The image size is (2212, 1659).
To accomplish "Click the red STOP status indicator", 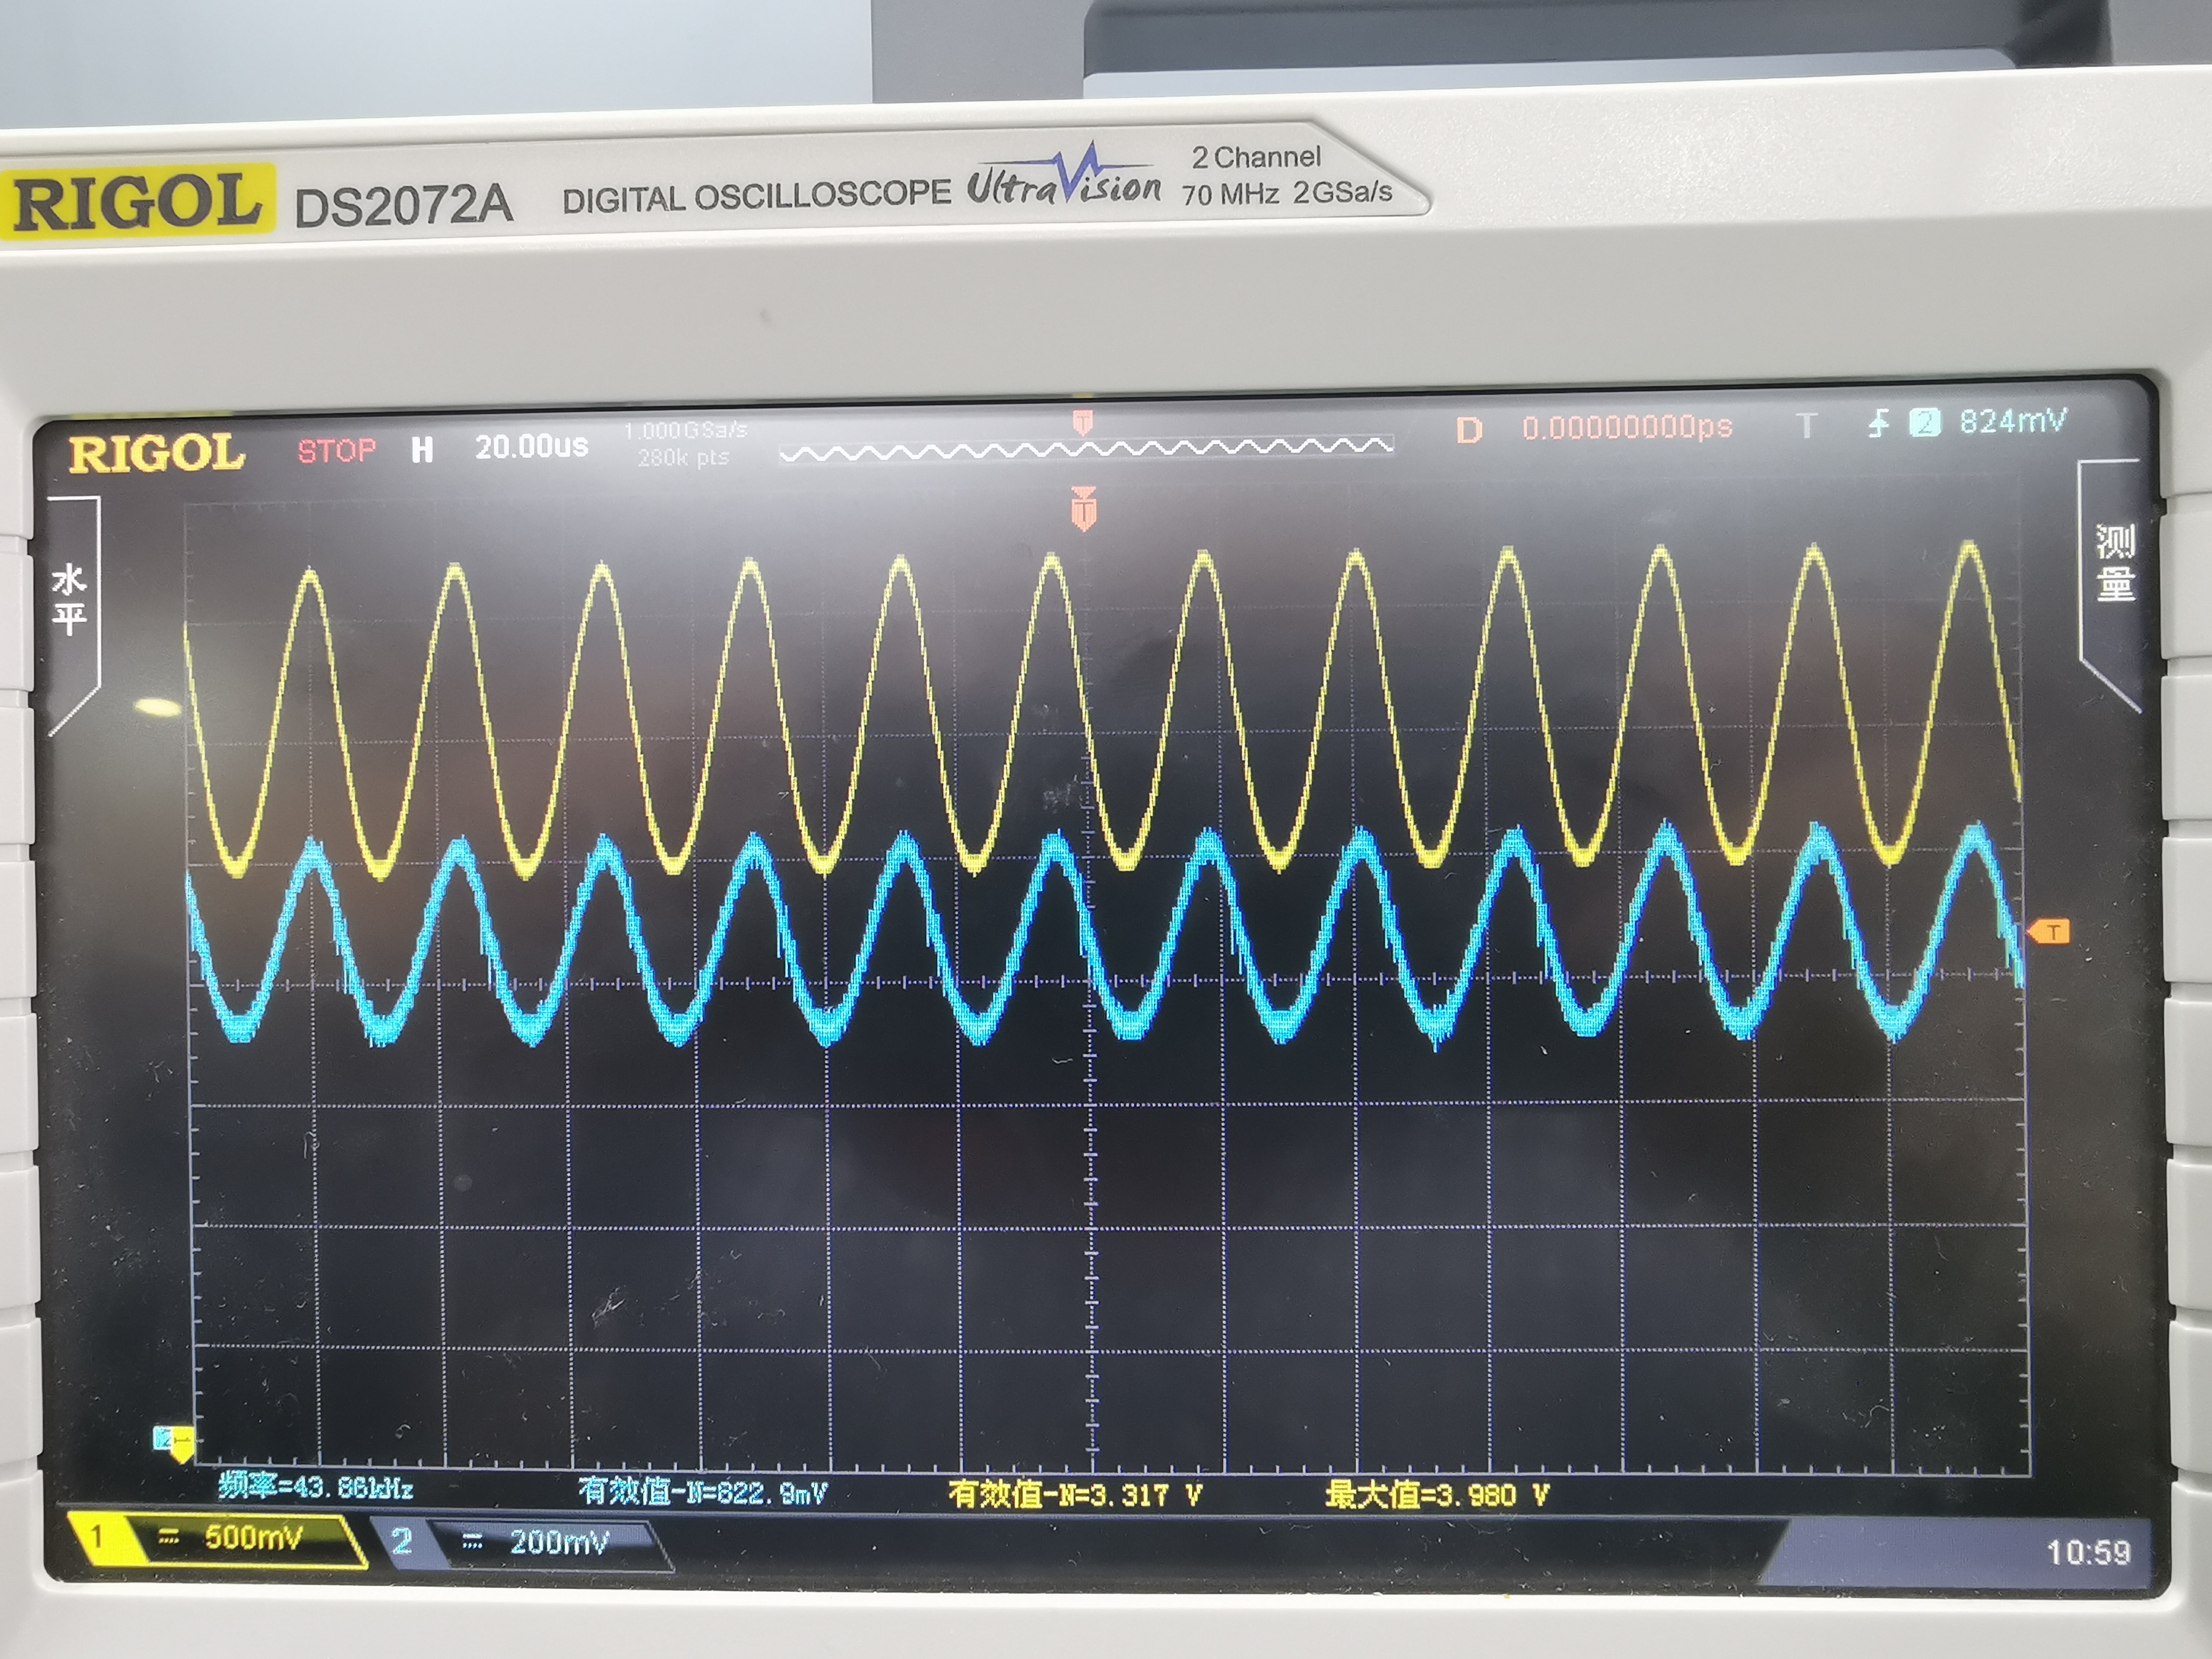I will 337,451.
